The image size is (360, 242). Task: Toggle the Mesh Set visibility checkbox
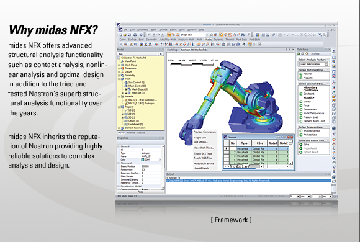pyautogui.click(x=126, y=93)
